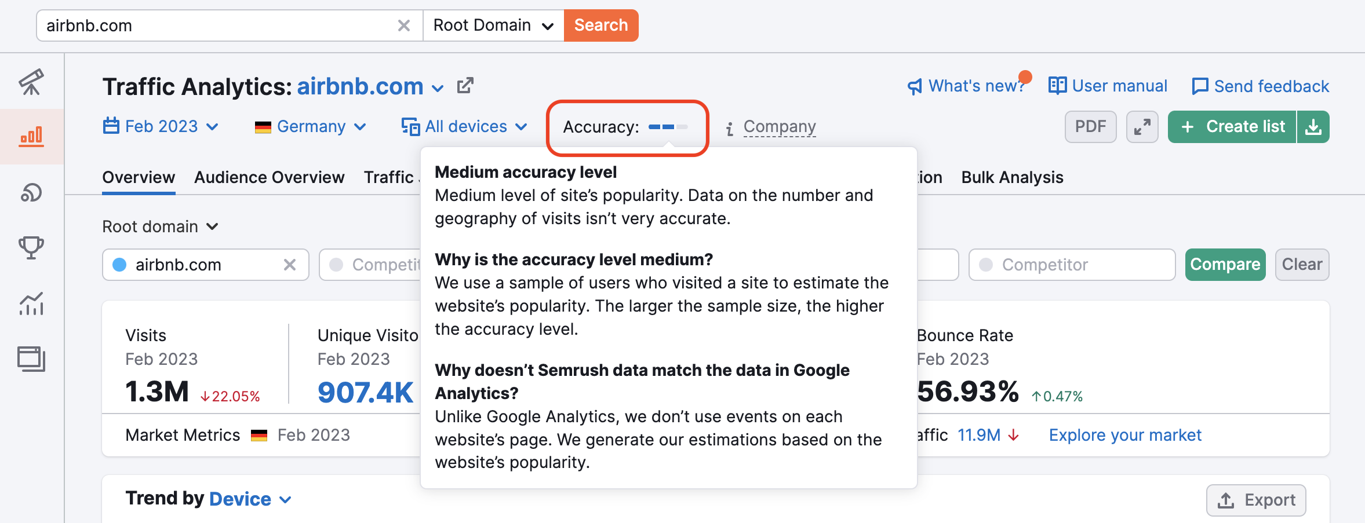
Task: Open the User manual link
Action: click(1108, 86)
